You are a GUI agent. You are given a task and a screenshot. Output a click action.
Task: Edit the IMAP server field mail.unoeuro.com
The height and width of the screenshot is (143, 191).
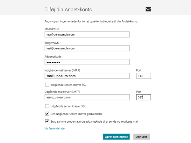[87, 76]
